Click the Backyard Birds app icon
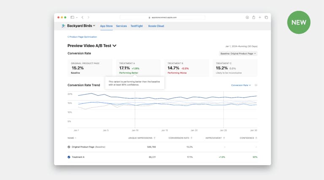Viewport: 324px width, 180px height. click(63, 26)
